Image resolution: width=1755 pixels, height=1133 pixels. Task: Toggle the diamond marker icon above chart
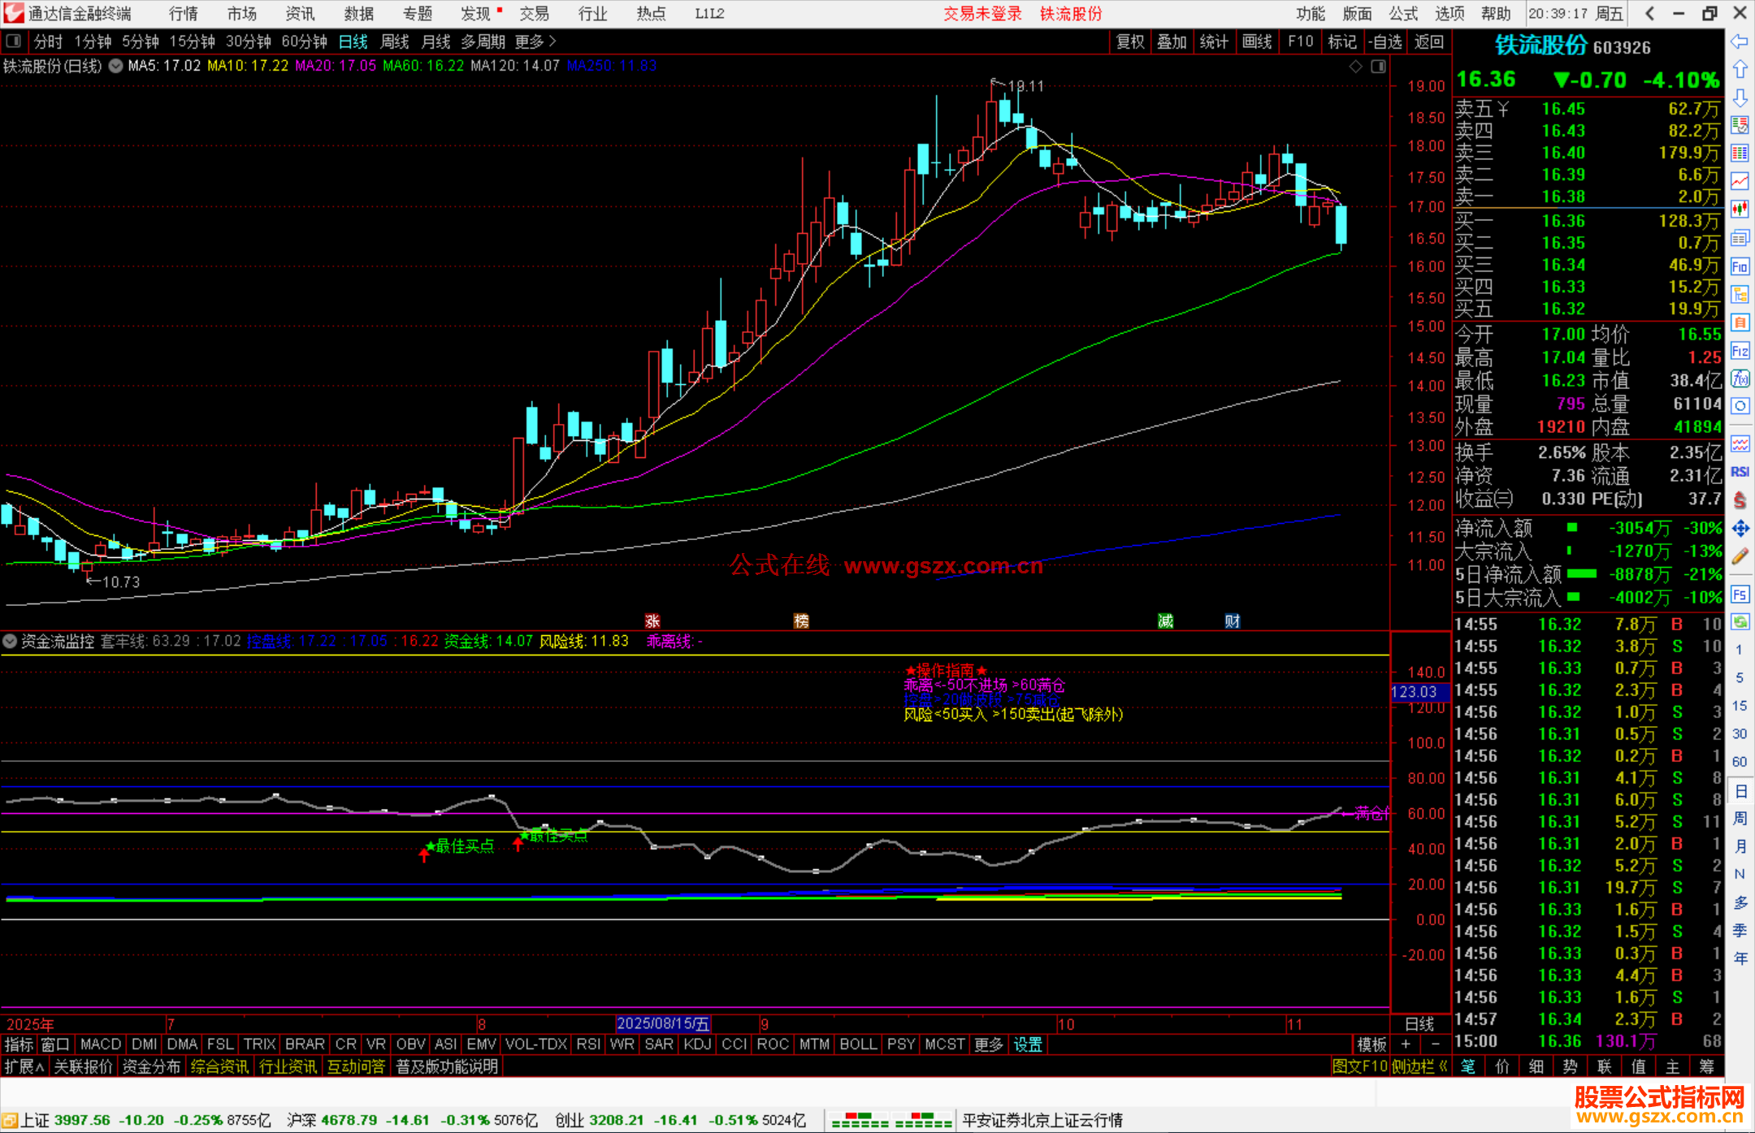coord(1355,67)
